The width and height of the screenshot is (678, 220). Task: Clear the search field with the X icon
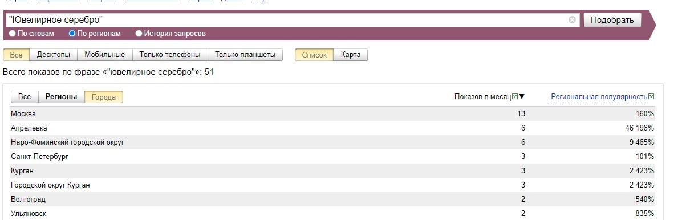pos(572,19)
